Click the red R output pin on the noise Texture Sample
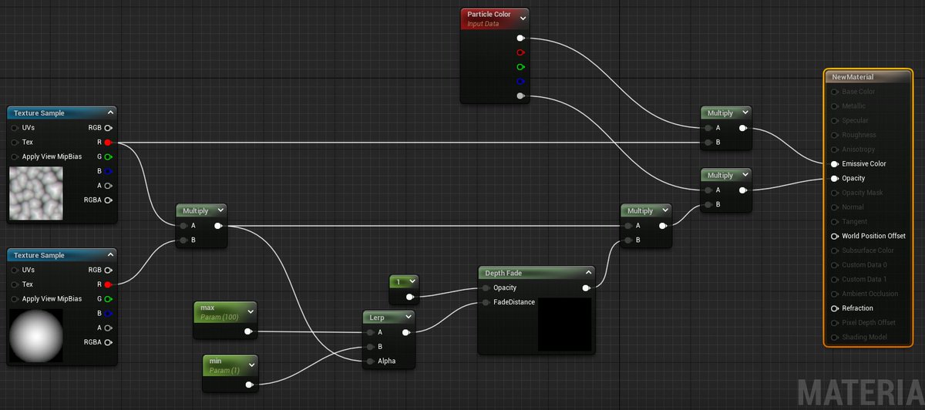The width and height of the screenshot is (925, 410). coord(108,143)
